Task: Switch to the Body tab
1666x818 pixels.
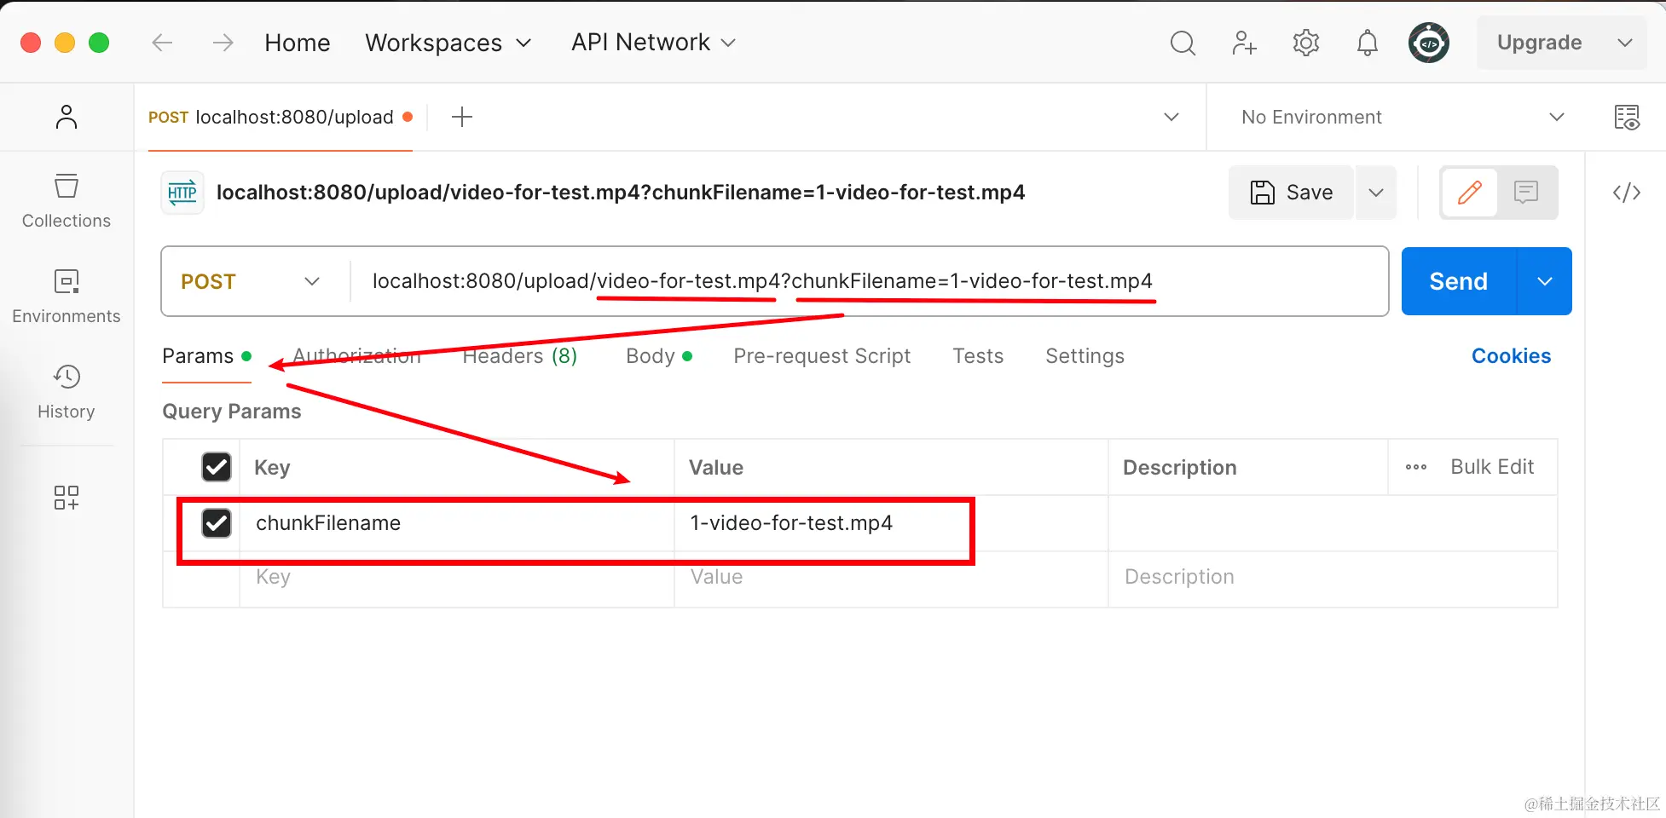Action: tap(658, 356)
